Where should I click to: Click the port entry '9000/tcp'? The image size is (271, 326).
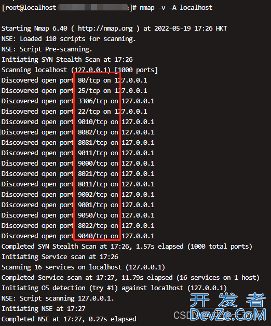(x=92, y=164)
